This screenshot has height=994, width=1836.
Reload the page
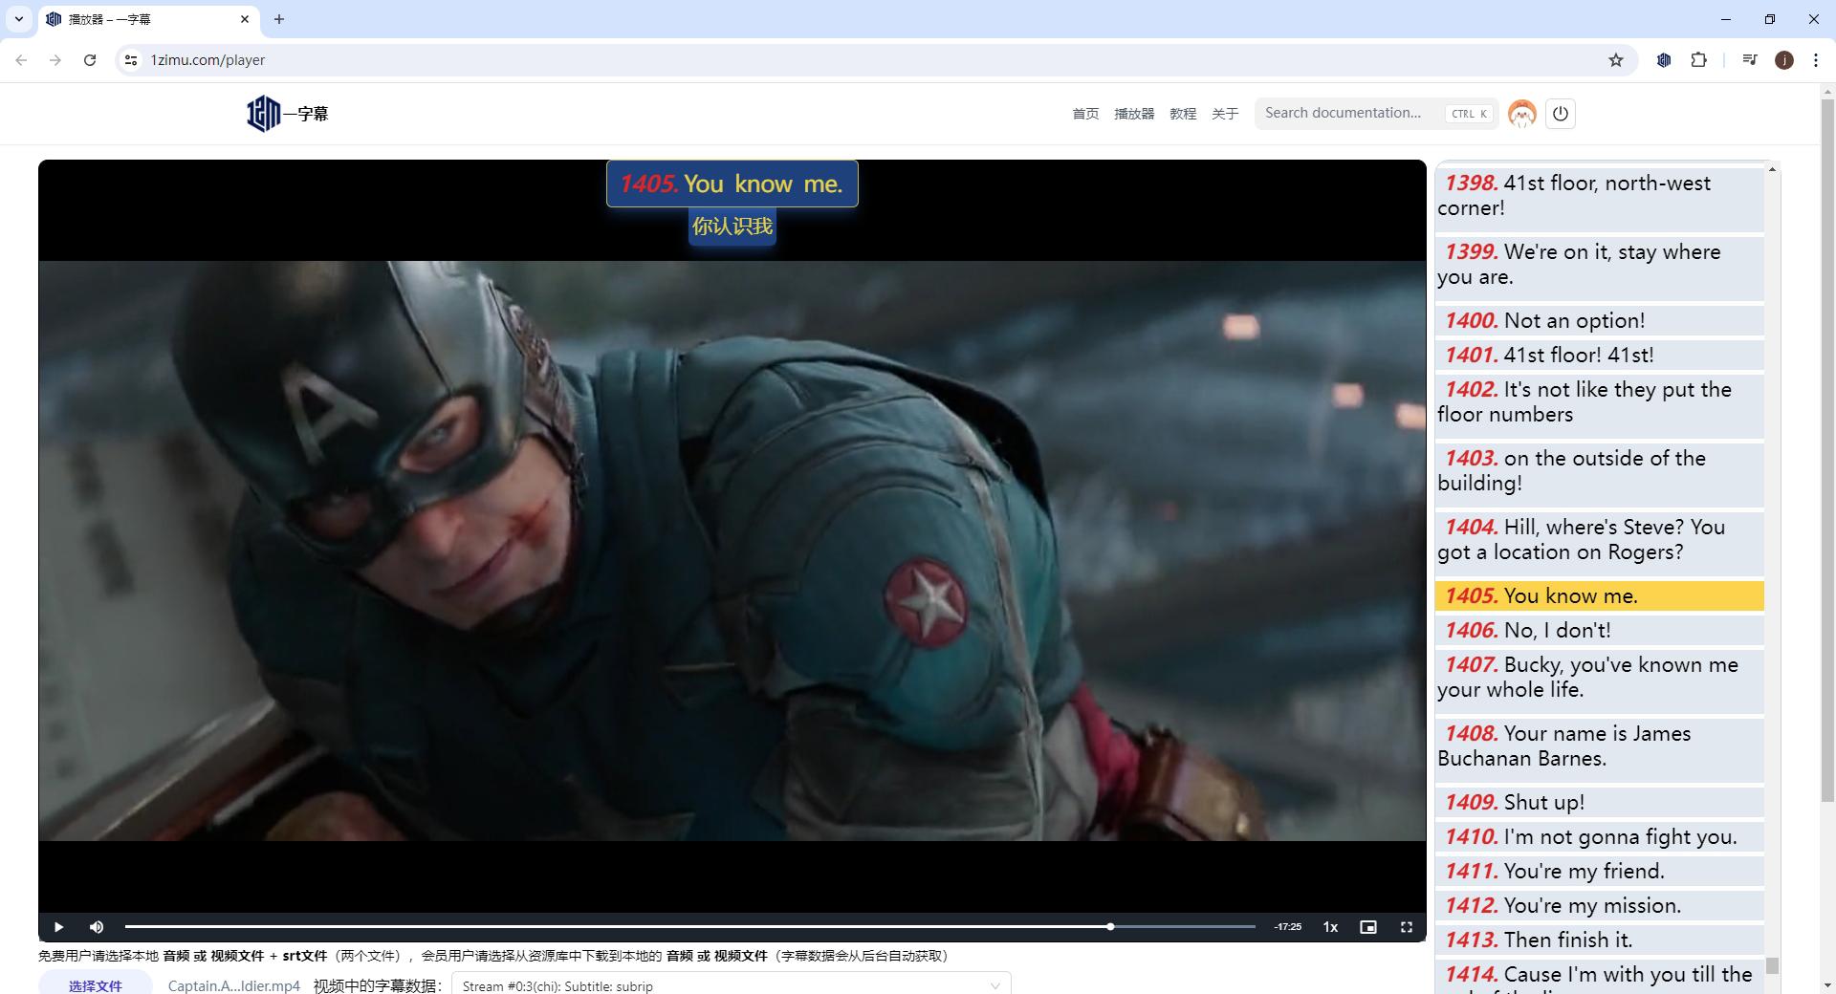(x=90, y=60)
